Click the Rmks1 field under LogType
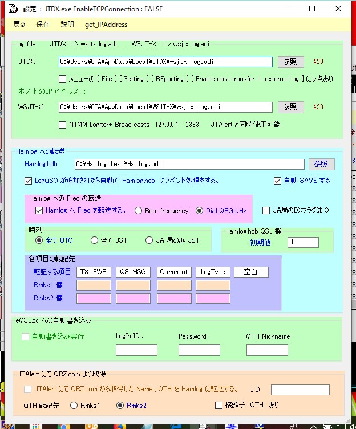 point(213,285)
